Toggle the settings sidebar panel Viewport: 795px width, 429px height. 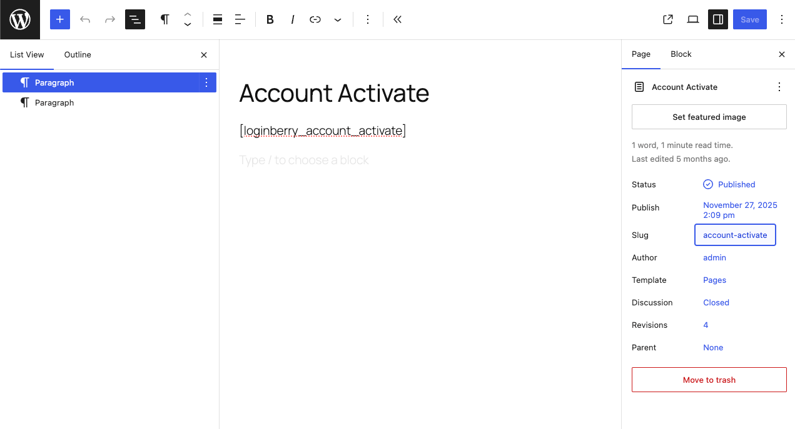coord(718,19)
